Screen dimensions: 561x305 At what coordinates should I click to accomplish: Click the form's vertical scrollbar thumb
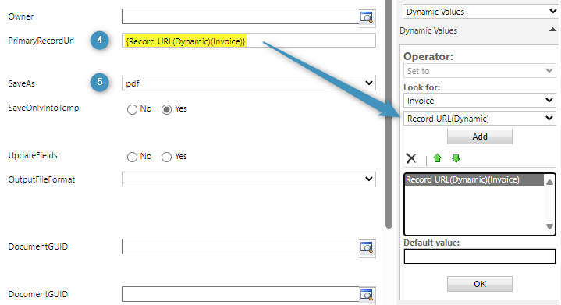pyautogui.click(x=389, y=114)
